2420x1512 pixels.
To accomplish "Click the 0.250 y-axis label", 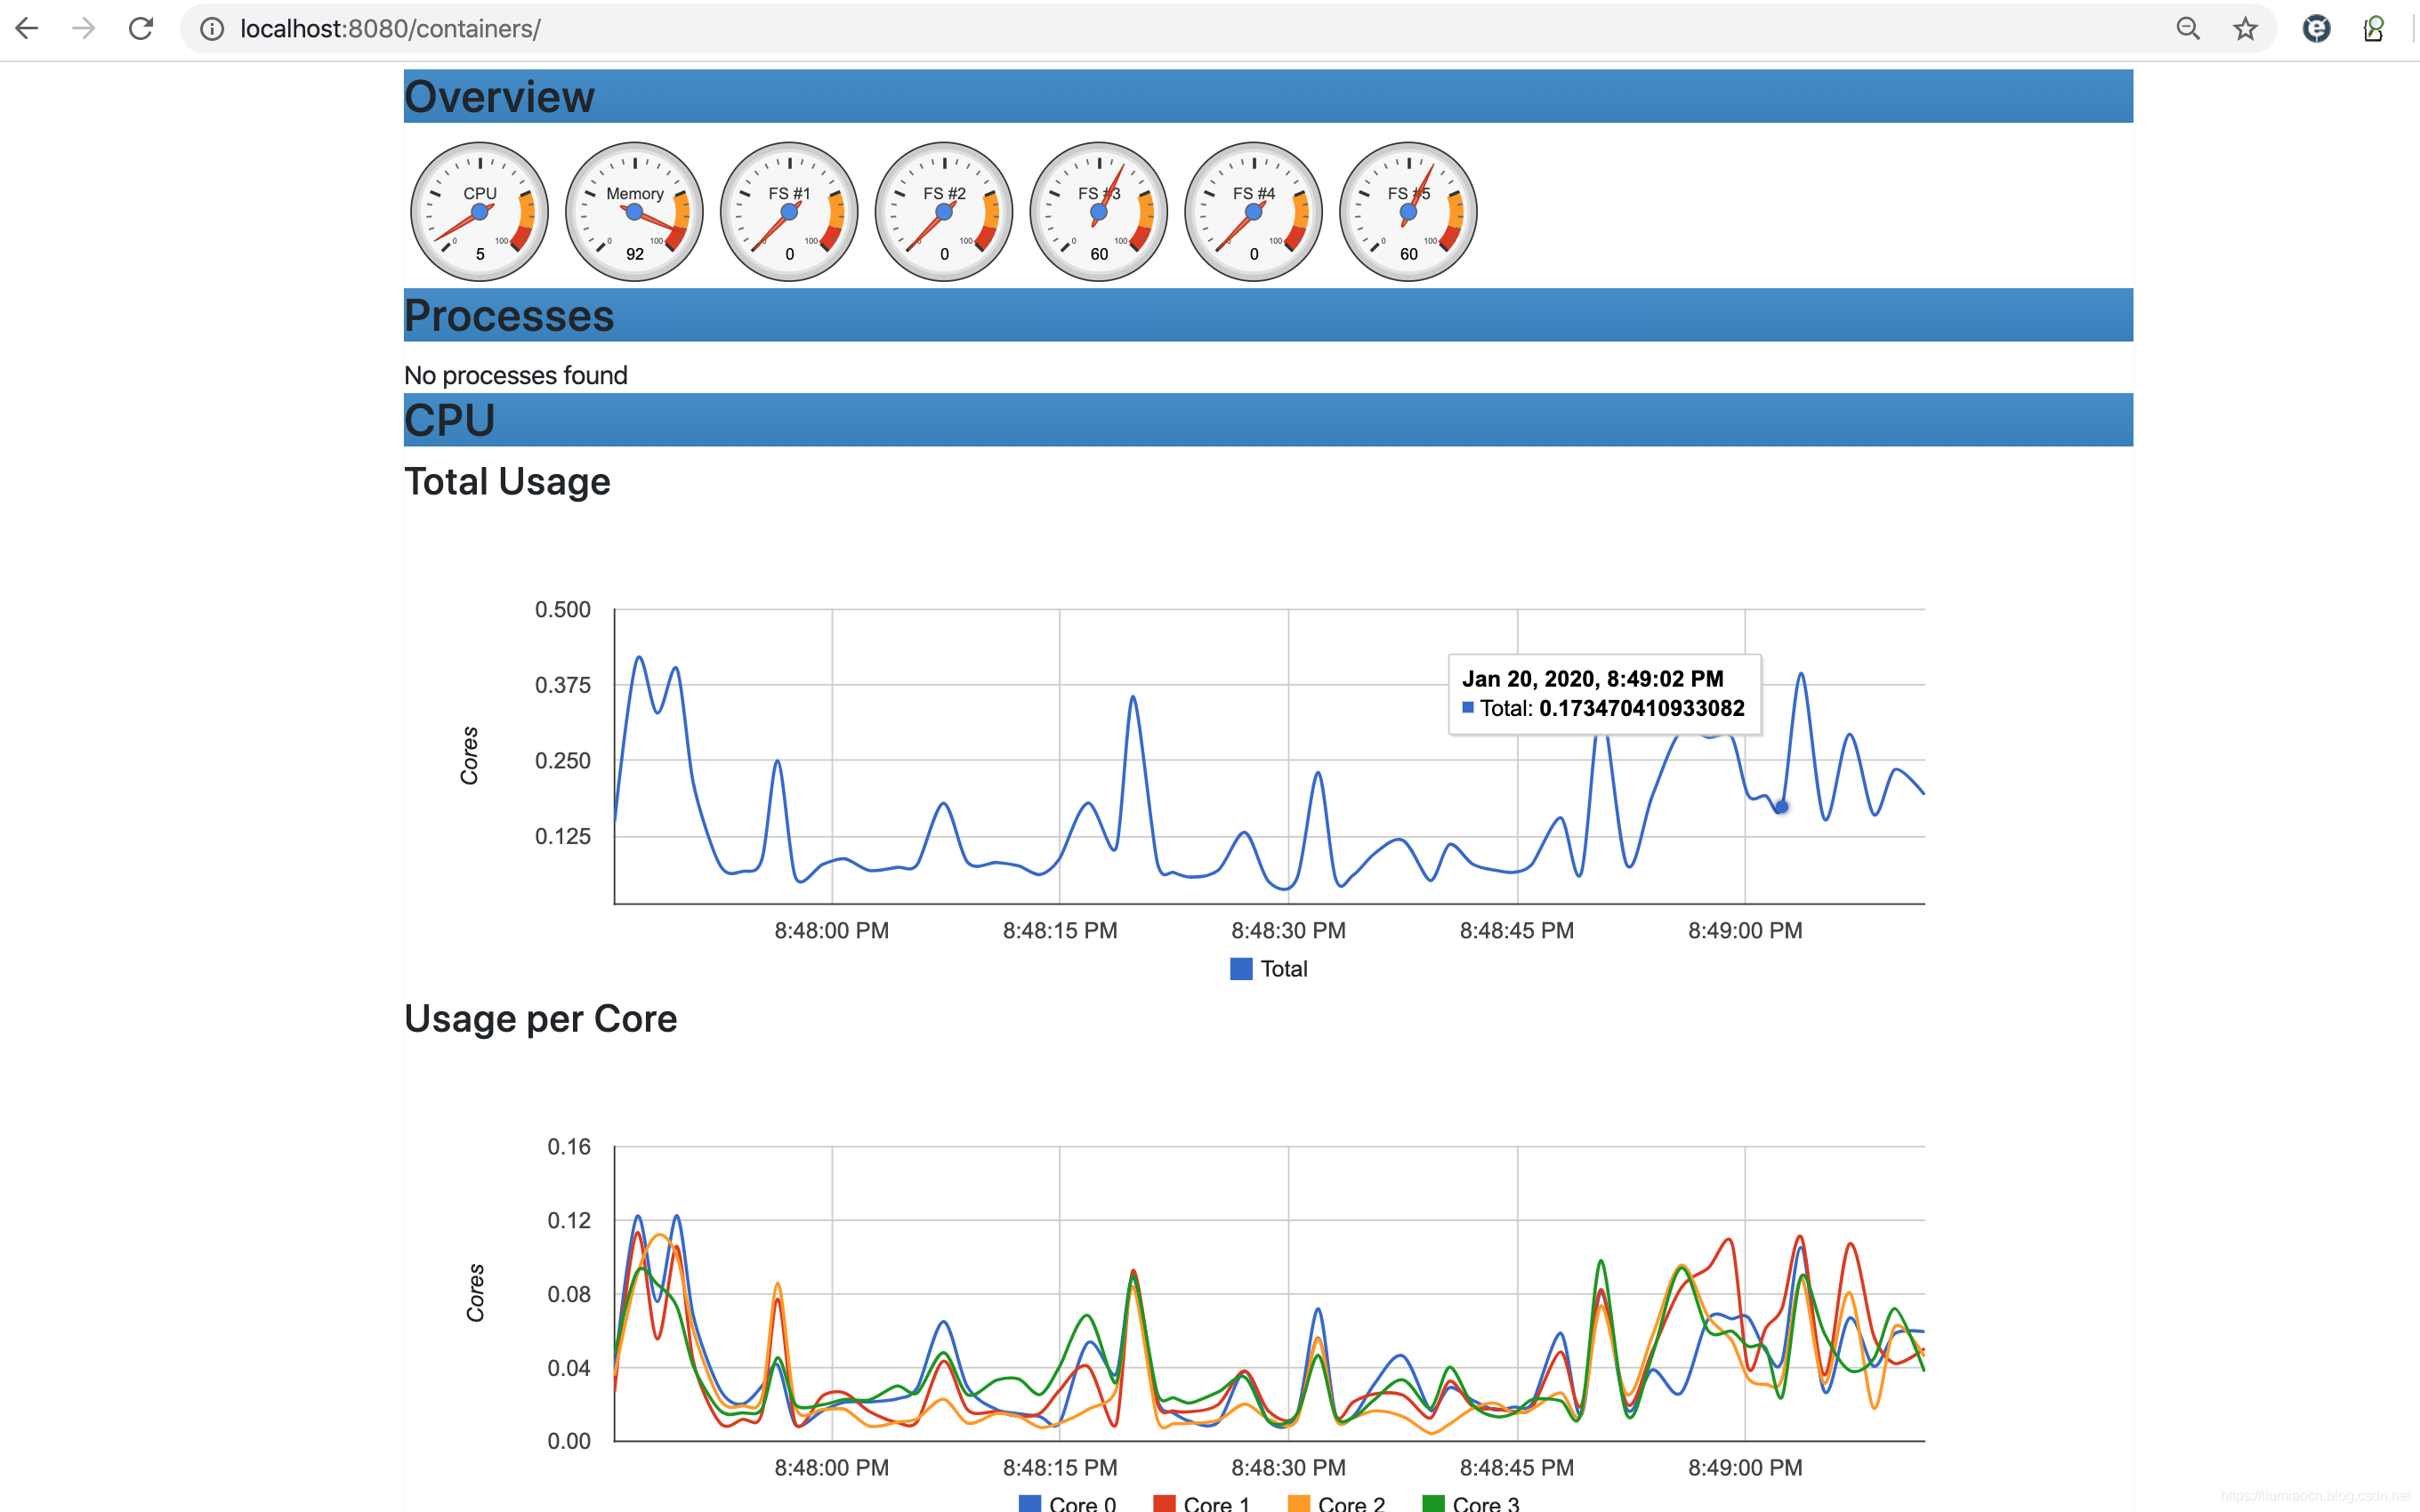I will 563,761.
